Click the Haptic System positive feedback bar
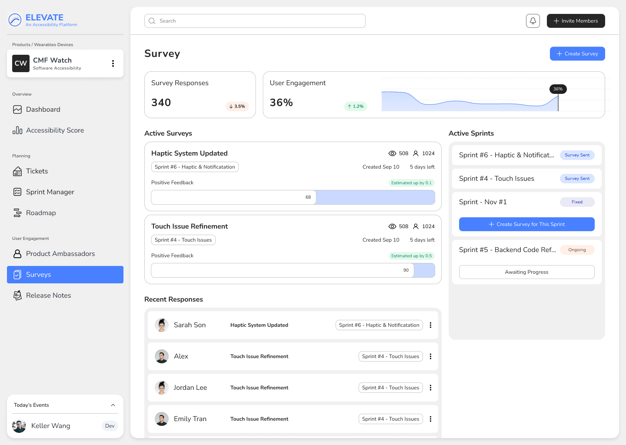Viewport: 626px width, 445px height. pyautogui.click(x=293, y=197)
